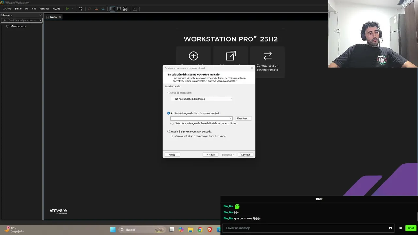The width and height of the screenshot is (418, 235).
Task: Switch to the Inicio tab
Action: (53, 17)
